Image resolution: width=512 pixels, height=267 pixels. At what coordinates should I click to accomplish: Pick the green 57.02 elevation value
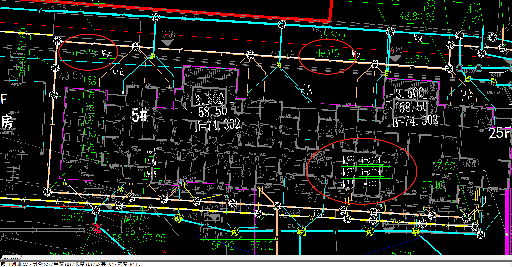[x=262, y=245]
